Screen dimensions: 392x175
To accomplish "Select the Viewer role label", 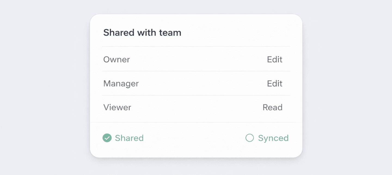I will tap(117, 107).
